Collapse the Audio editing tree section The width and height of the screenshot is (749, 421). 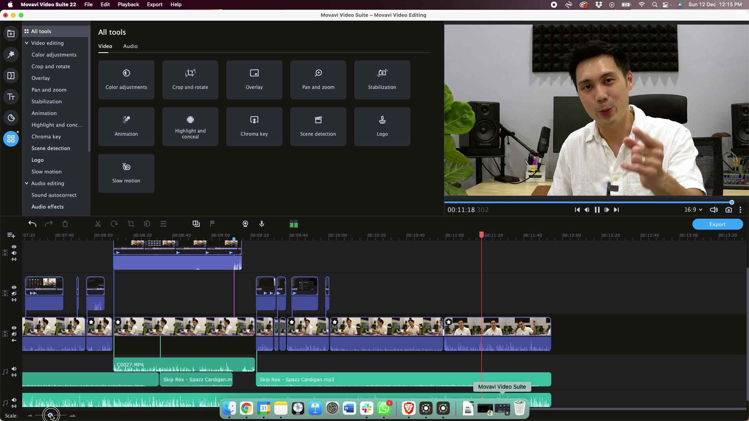(x=27, y=183)
